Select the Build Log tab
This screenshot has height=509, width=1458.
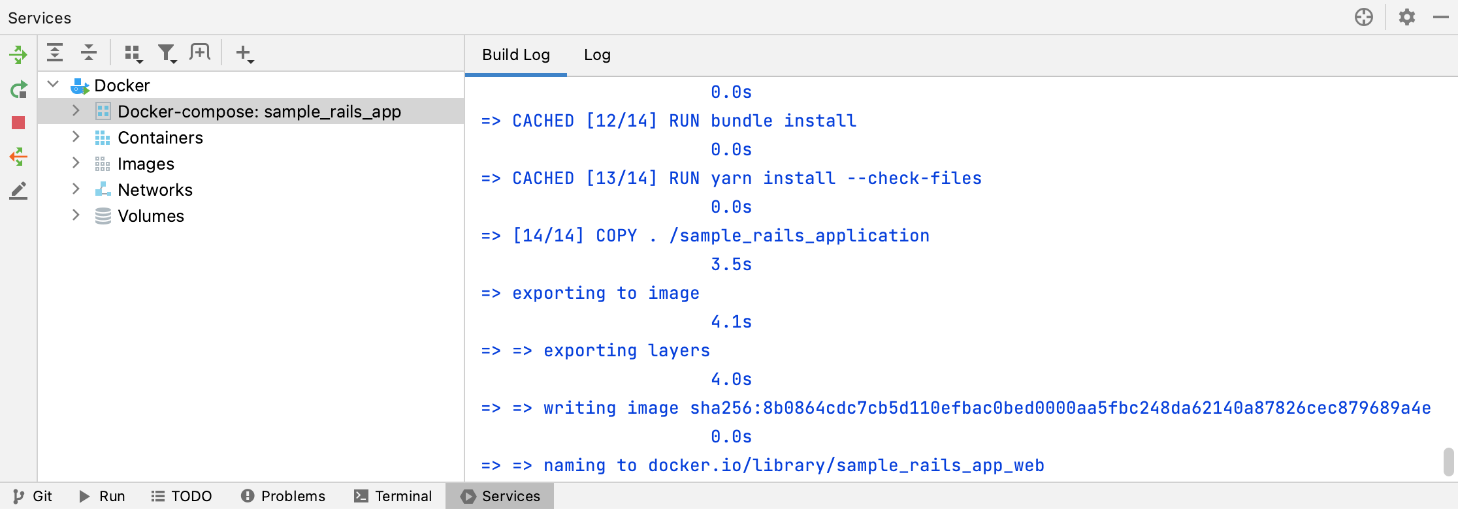(x=516, y=55)
